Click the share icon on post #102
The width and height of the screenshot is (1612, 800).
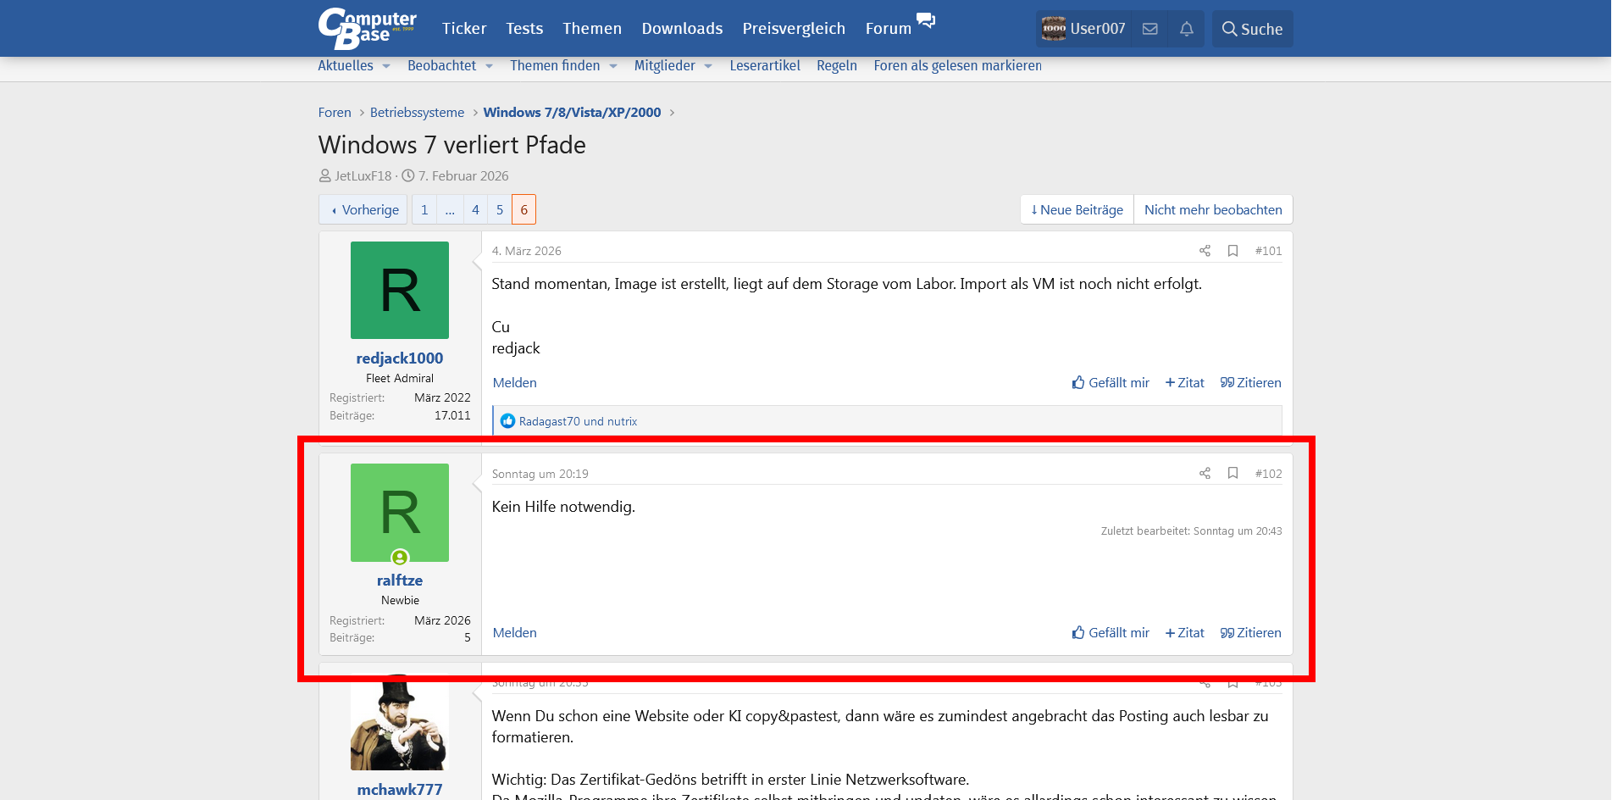pos(1204,474)
